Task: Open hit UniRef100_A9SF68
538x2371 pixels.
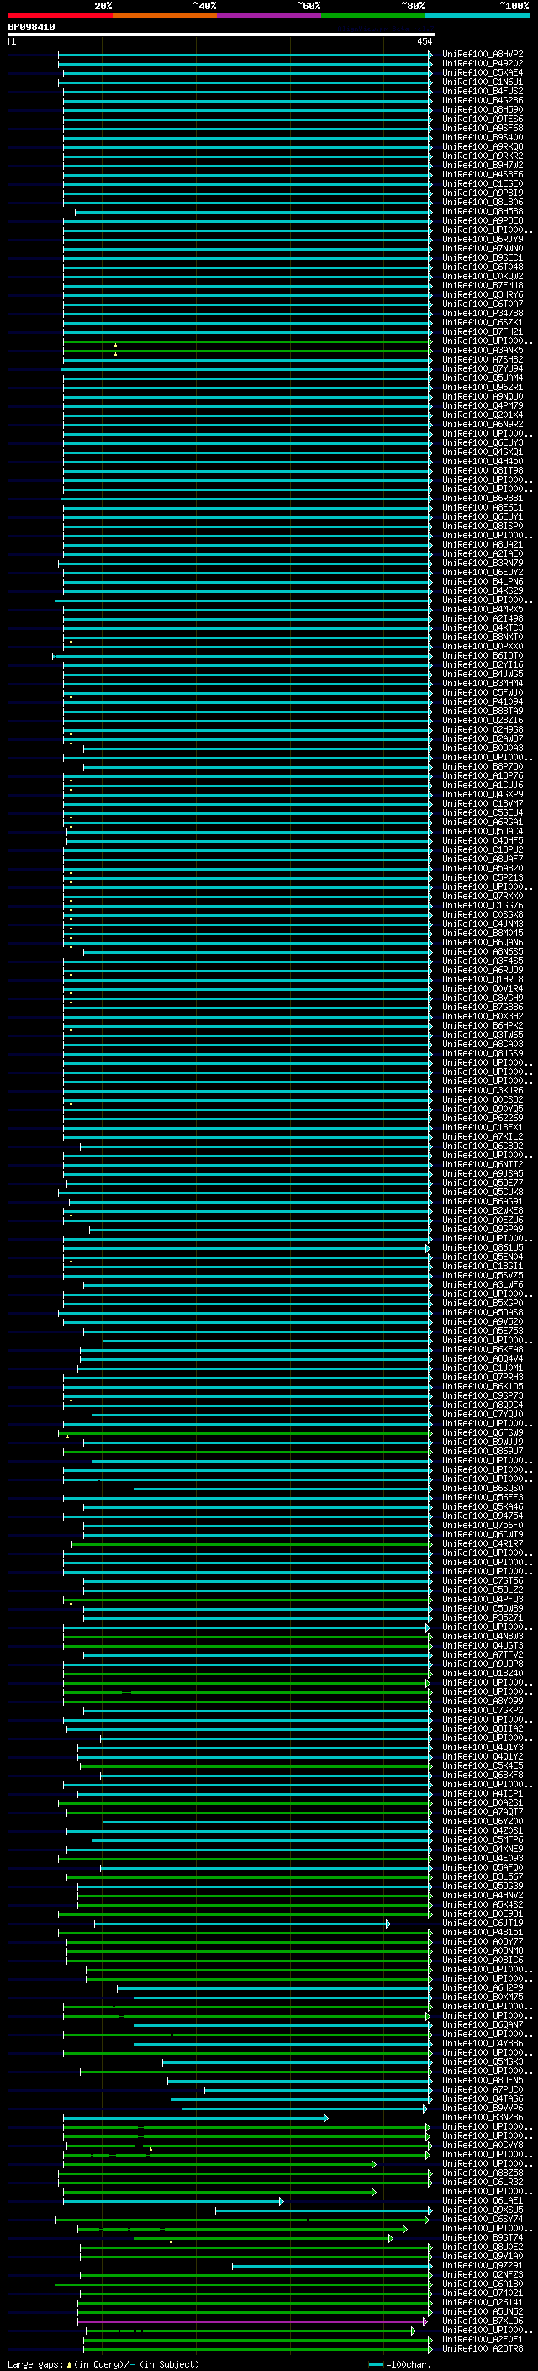Action: tap(482, 128)
